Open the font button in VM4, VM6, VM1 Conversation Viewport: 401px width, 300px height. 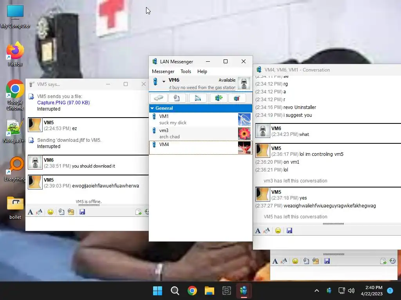click(258, 231)
